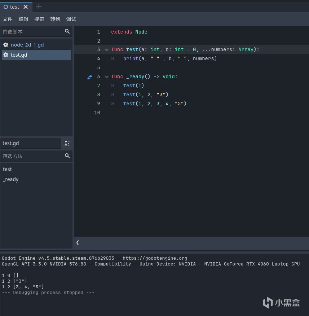Click the search icon in 筛选脚本 box
This screenshot has width=309, height=316.
[x=67, y=31]
